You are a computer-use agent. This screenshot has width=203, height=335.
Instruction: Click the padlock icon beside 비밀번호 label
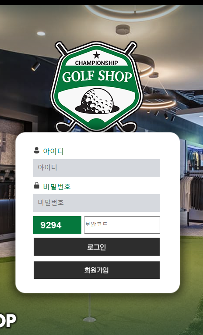pos(37,185)
